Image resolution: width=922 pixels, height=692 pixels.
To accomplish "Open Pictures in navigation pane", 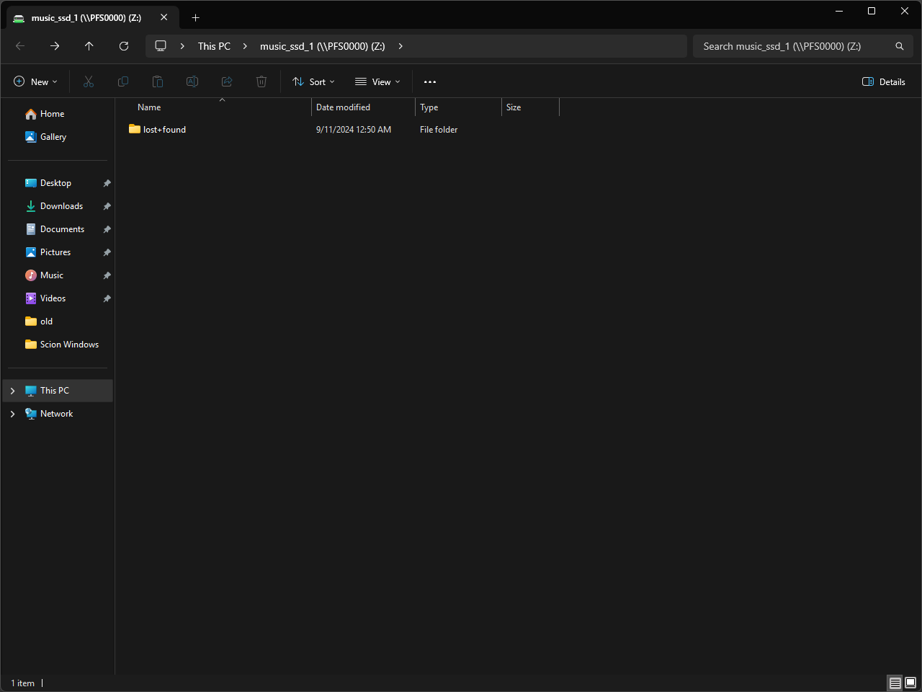I will [55, 252].
